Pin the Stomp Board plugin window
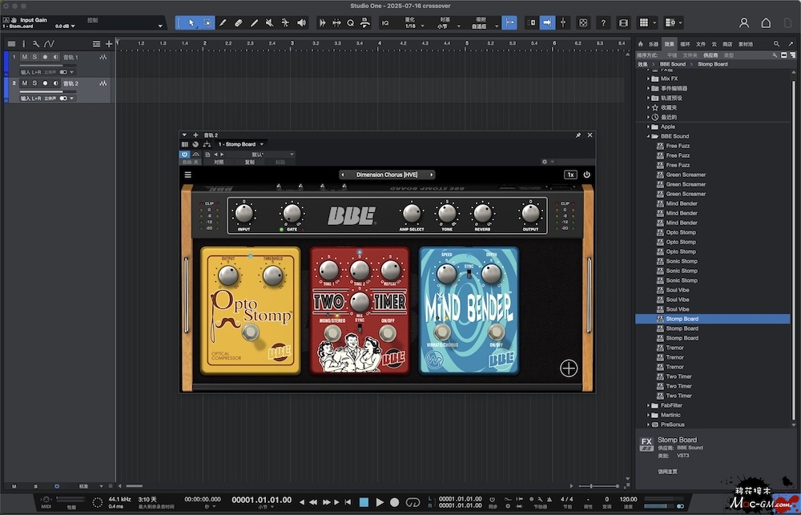This screenshot has width=801, height=515. click(578, 135)
